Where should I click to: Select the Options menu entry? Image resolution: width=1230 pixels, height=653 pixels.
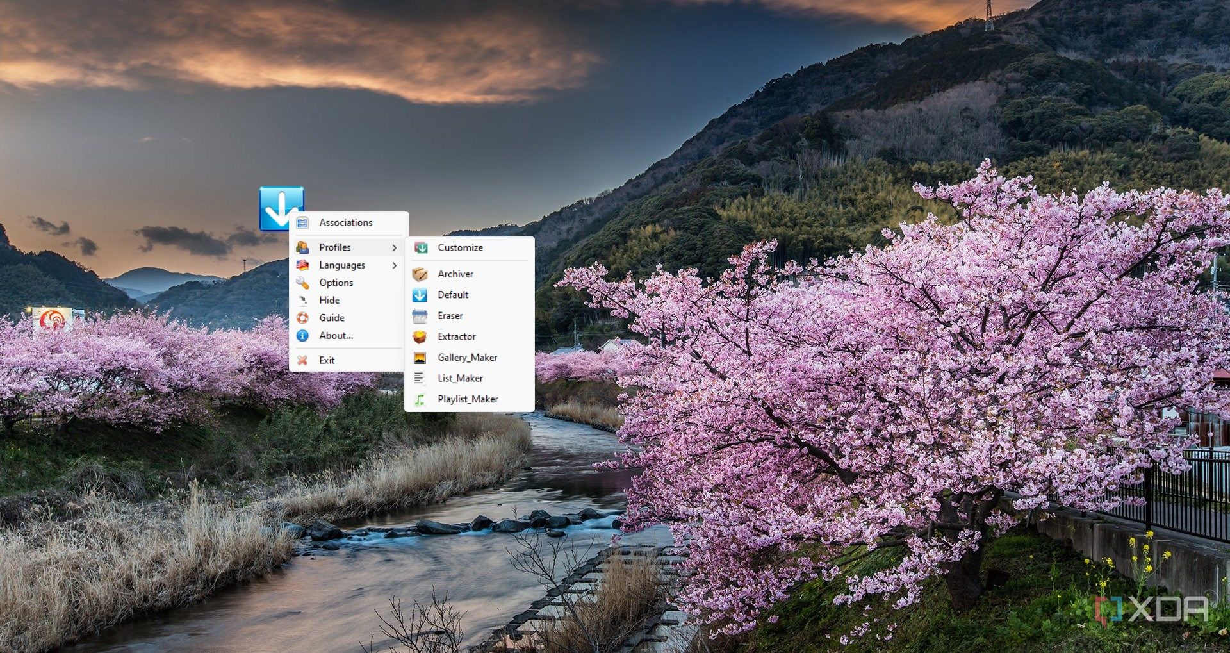tap(349, 283)
